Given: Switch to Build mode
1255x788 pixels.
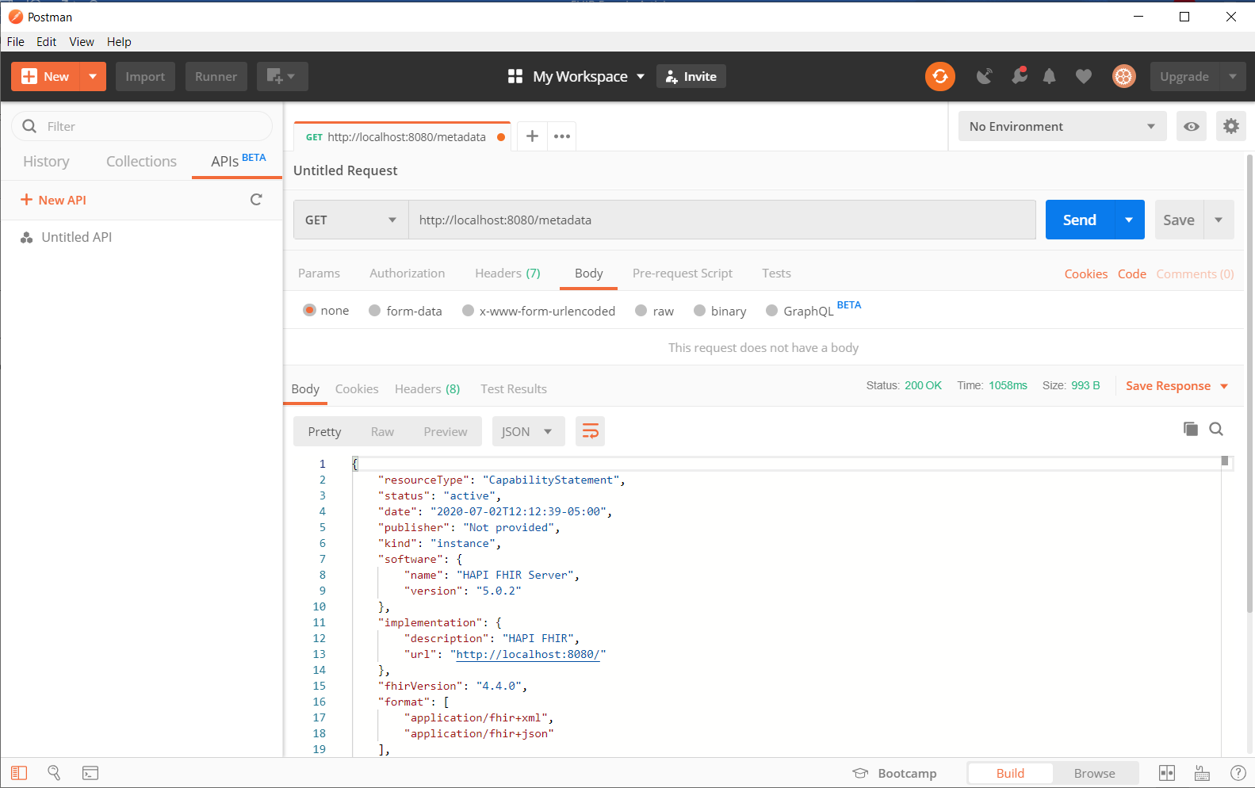Looking at the screenshot, I should pyautogui.click(x=1010, y=773).
